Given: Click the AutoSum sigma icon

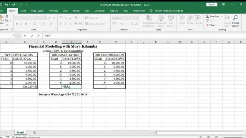Looking at the screenshot, I should 208,16.
